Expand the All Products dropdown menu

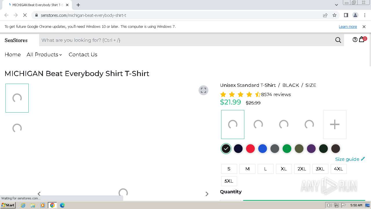(44, 55)
